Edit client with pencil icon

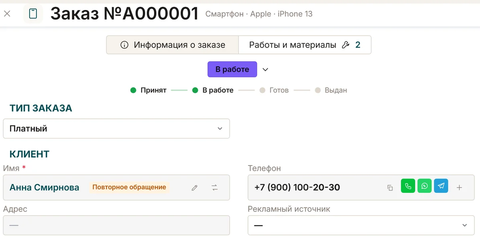[x=195, y=188]
